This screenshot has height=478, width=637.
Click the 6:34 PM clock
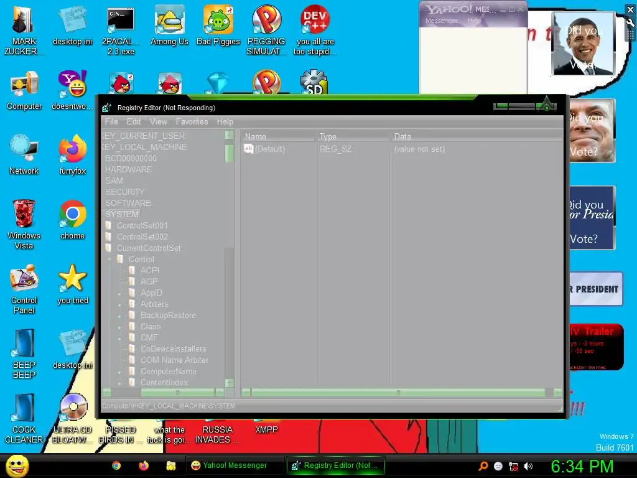582,466
